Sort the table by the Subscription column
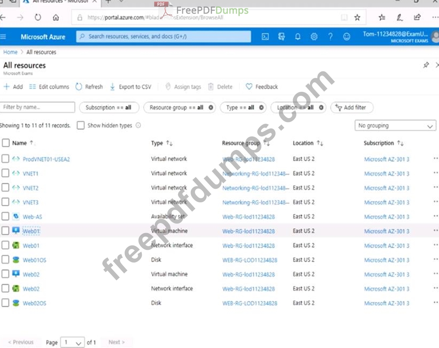 coord(383,143)
